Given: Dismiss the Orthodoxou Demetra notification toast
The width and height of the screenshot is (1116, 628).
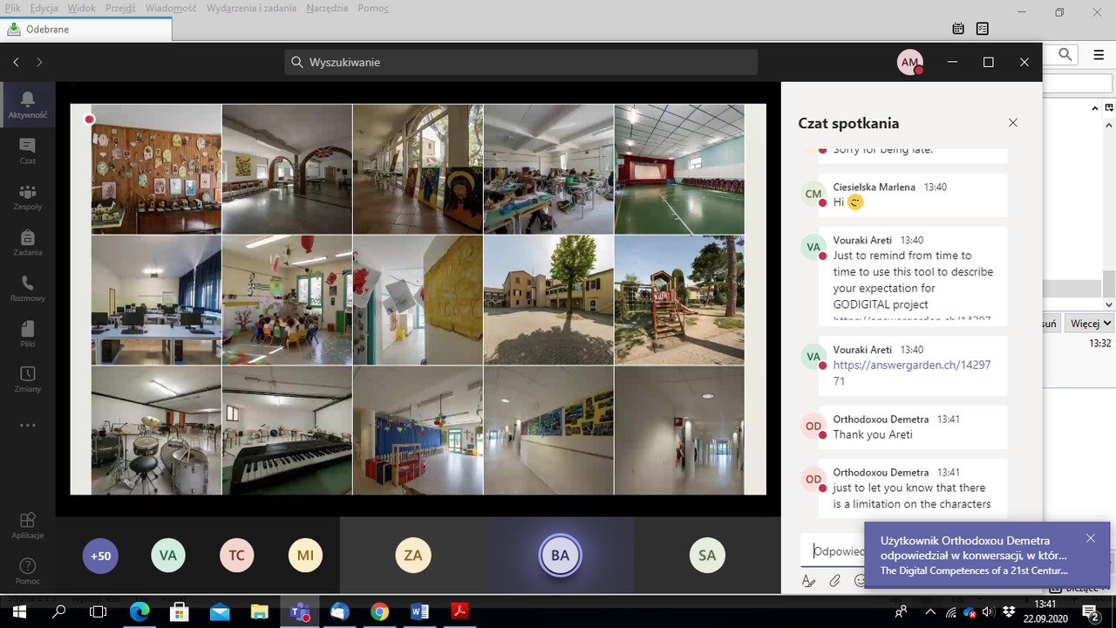Looking at the screenshot, I should (x=1090, y=538).
